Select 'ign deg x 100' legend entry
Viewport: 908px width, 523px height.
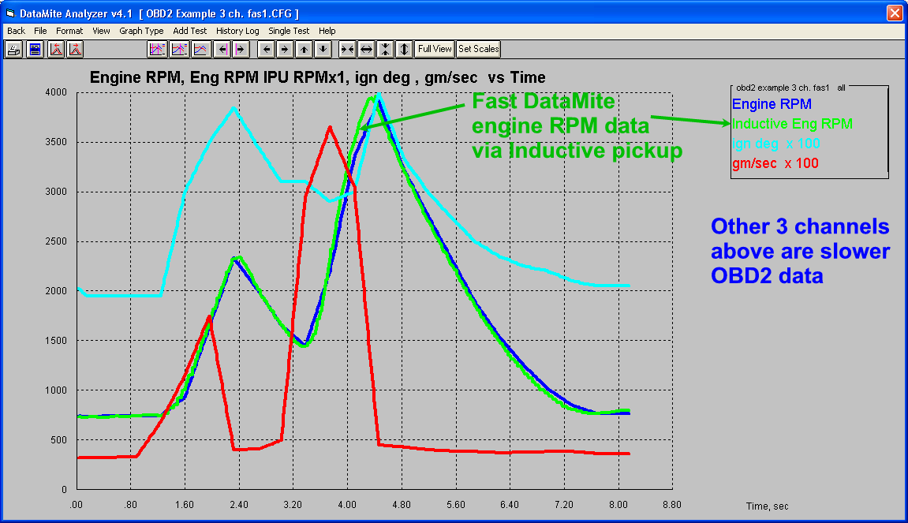pos(776,144)
